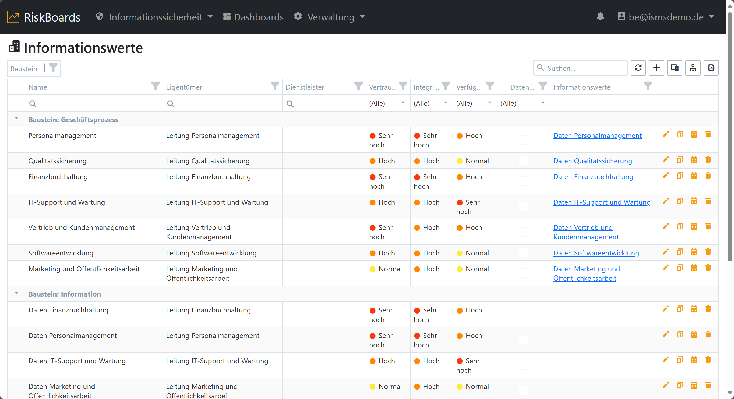Toggle Daten checkbox for Vertrieb und Kundenmanagement row

[x=523, y=232]
